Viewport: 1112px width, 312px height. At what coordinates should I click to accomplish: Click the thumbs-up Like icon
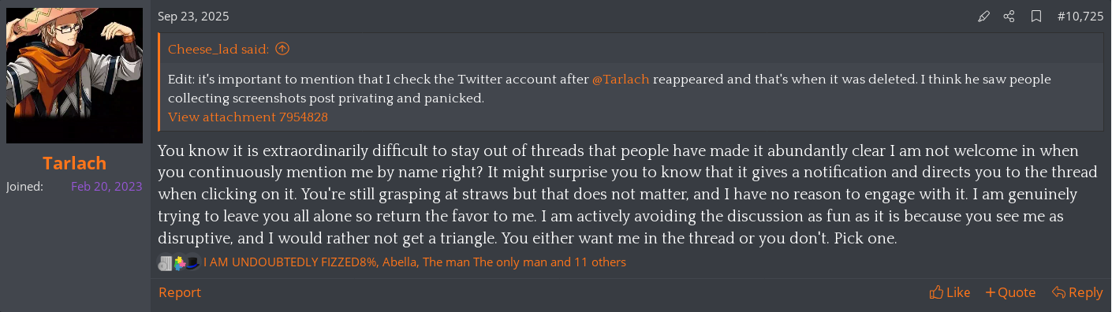pos(936,292)
